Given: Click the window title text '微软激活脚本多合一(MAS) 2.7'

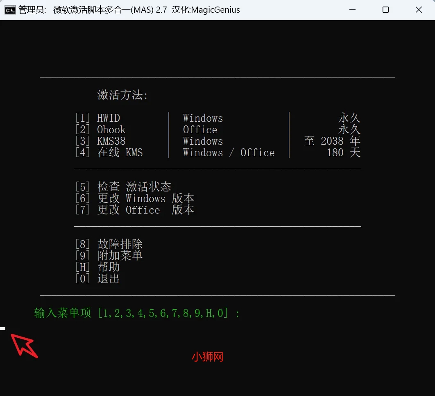Looking at the screenshot, I should (x=110, y=10).
